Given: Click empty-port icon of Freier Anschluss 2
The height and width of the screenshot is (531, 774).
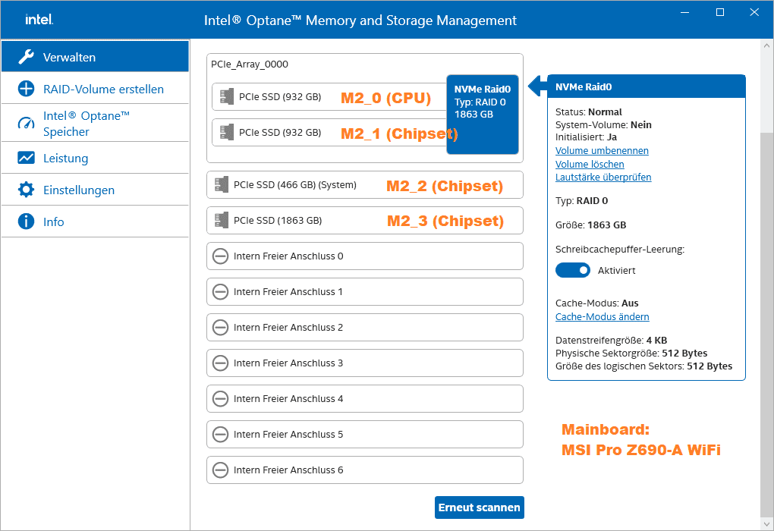Looking at the screenshot, I should pyautogui.click(x=220, y=327).
